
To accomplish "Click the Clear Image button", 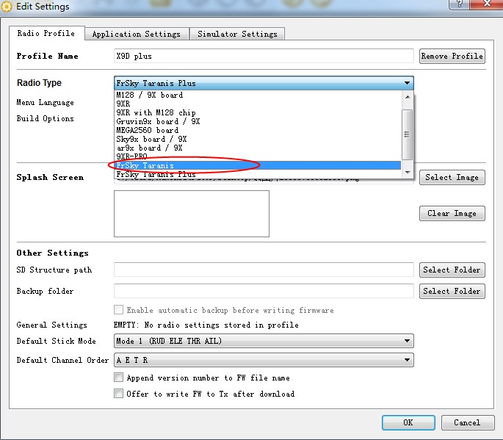I will pos(452,214).
